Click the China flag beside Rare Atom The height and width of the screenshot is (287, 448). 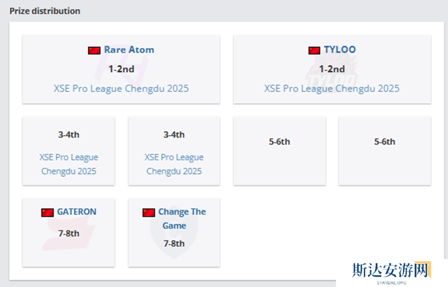coord(94,50)
